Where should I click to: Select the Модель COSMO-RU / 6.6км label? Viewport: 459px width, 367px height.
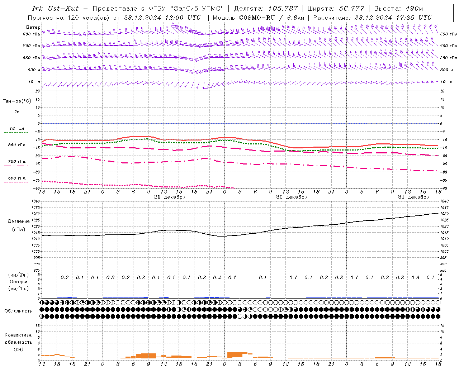click(259, 18)
